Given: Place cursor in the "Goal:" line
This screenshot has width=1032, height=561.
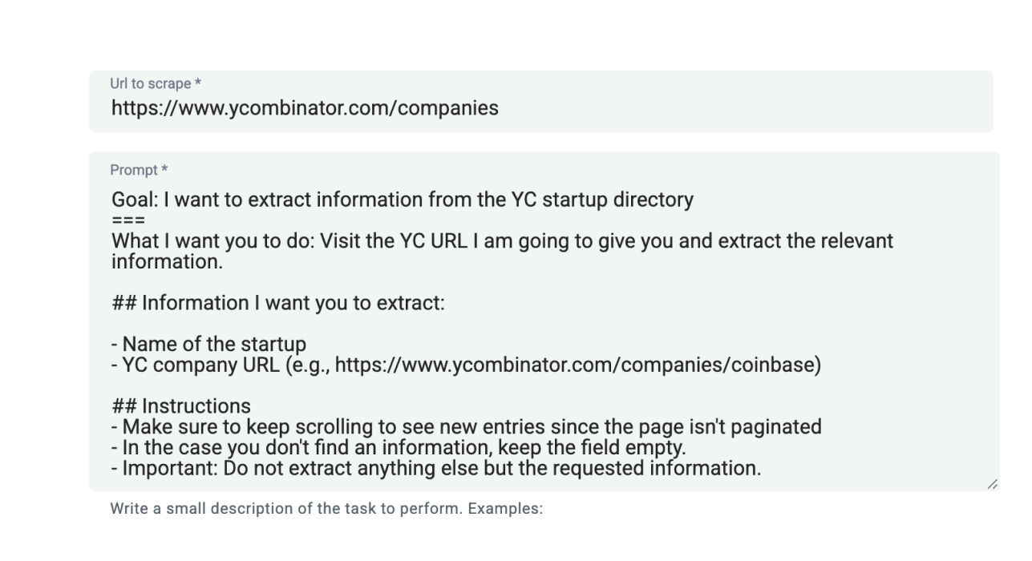Looking at the screenshot, I should point(401,200).
